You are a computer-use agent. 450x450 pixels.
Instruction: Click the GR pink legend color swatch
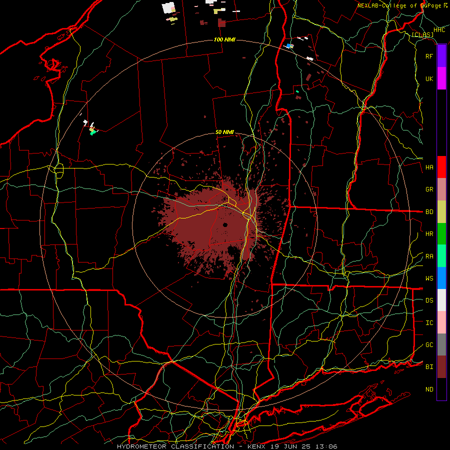tap(441, 189)
